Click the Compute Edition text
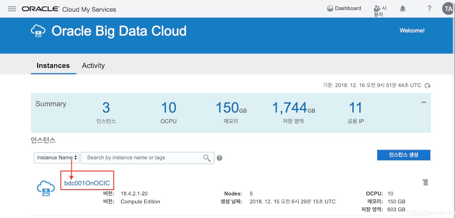This screenshot has height=218, width=455. click(141, 202)
